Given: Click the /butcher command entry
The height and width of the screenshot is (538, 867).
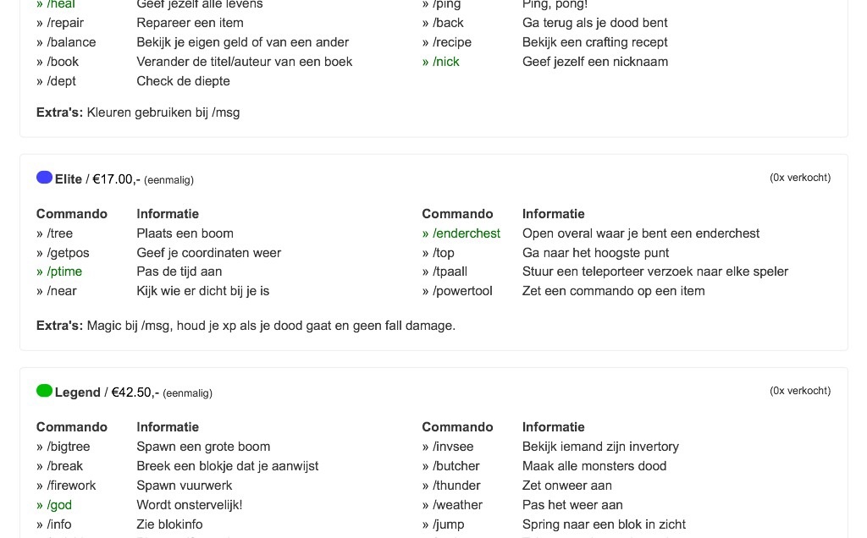Looking at the screenshot, I should coord(456,466).
